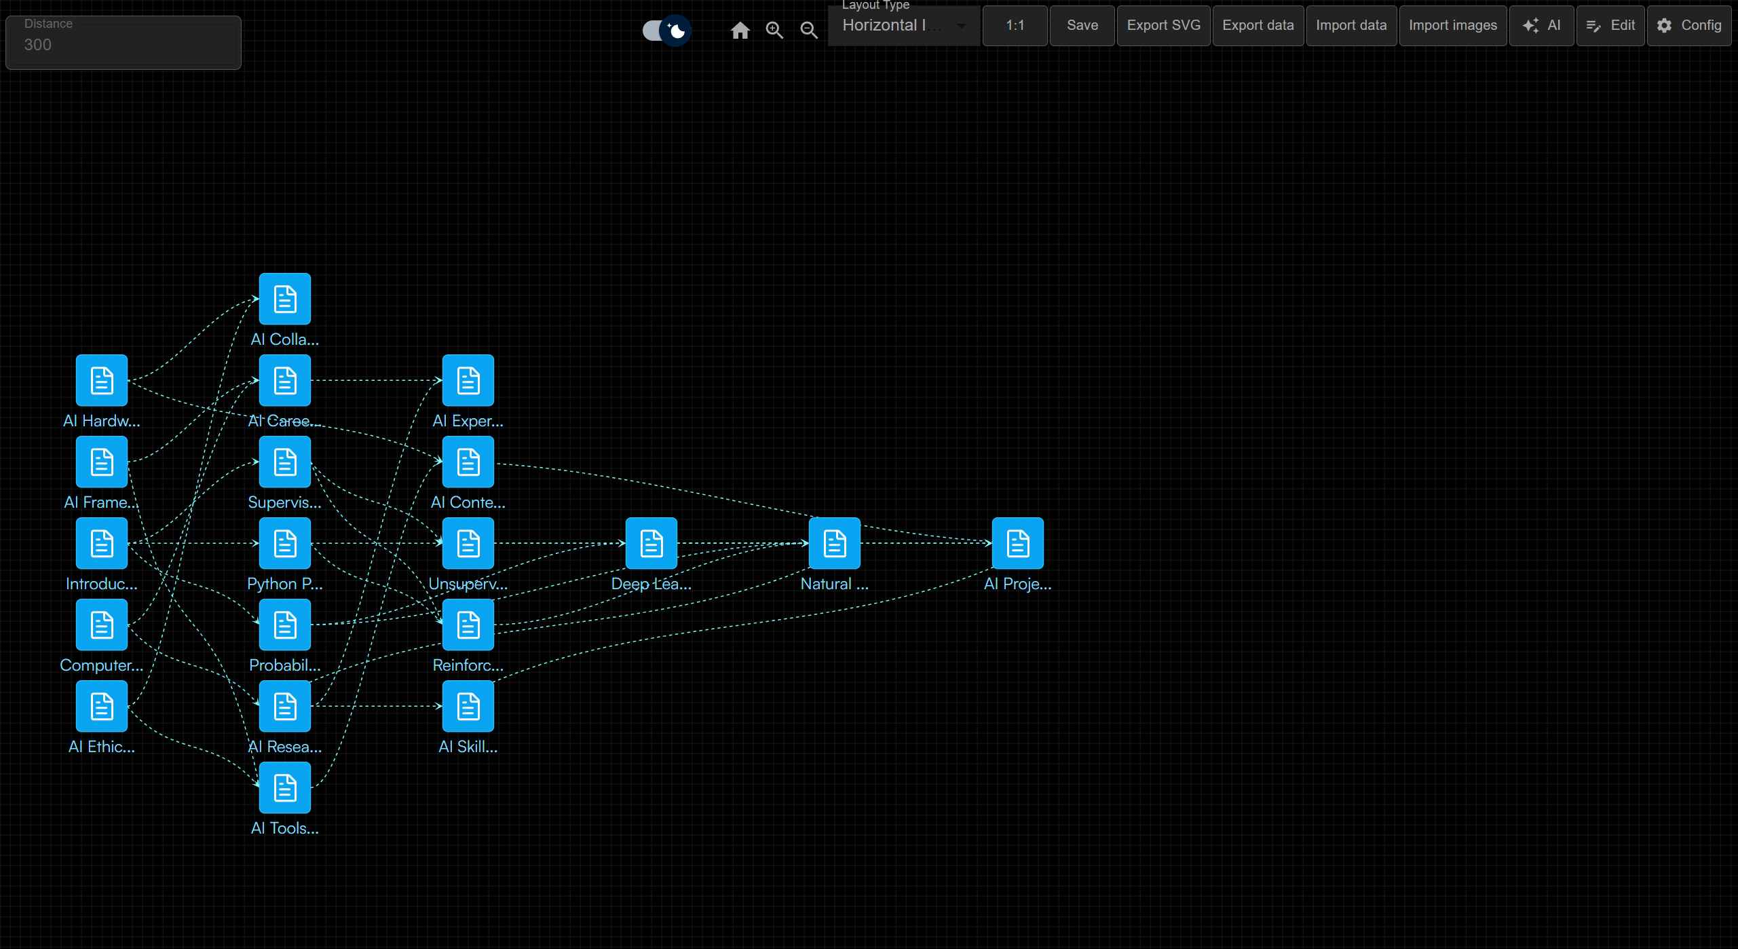The height and width of the screenshot is (949, 1738).
Task: Open the Layout Type dropdown
Action: click(896, 26)
